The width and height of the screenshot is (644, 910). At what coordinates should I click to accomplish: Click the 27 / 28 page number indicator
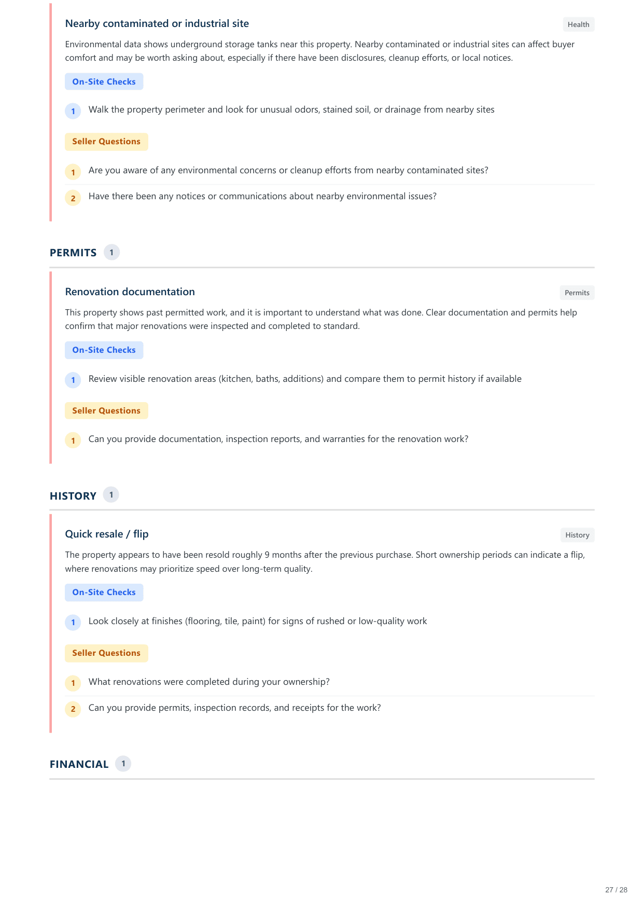pos(616,890)
